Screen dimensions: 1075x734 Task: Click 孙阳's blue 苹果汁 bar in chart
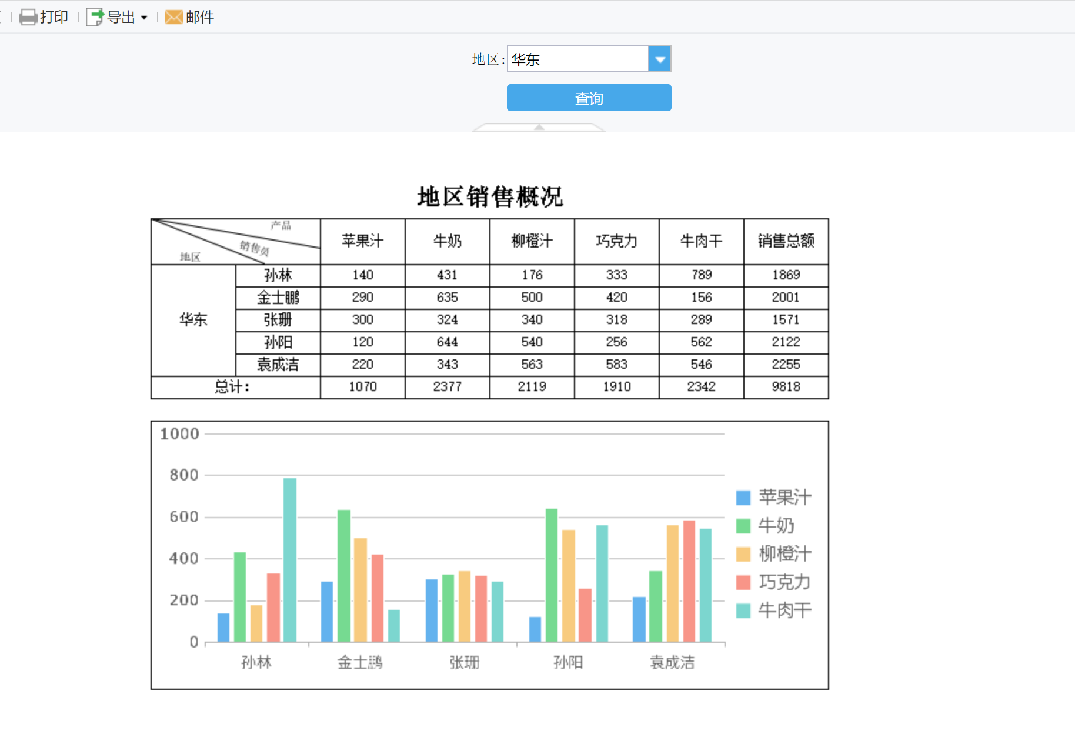pyautogui.click(x=535, y=629)
